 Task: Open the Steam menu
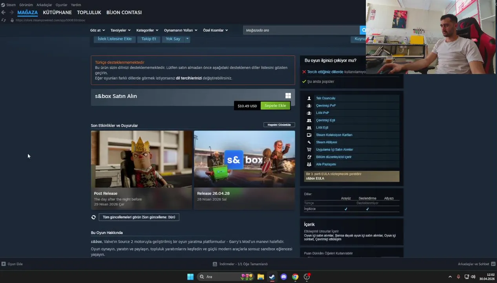click(11, 5)
